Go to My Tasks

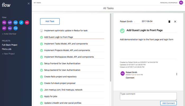click(37, 3)
